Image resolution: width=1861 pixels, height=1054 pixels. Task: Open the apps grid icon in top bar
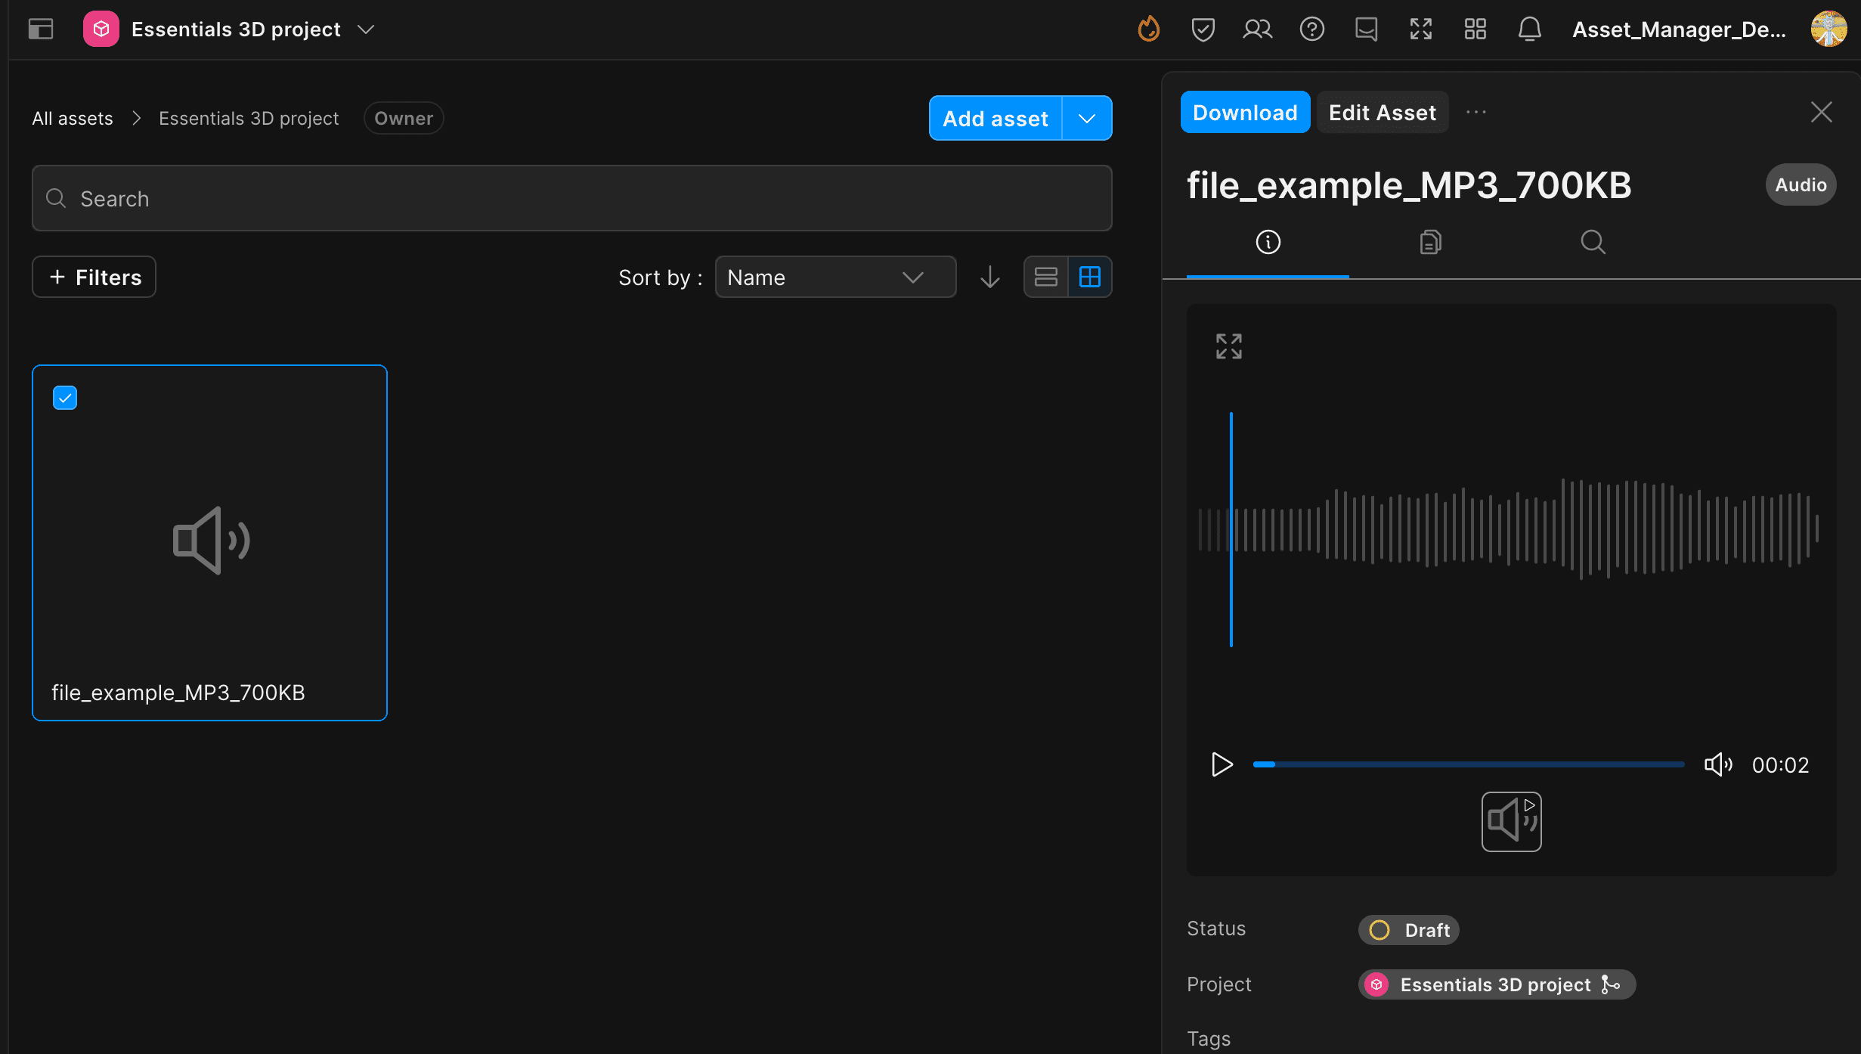pyautogui.click(x=1475, y=29)
